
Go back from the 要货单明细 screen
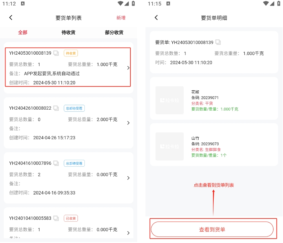pyautogui.click(x=156, y=18)
